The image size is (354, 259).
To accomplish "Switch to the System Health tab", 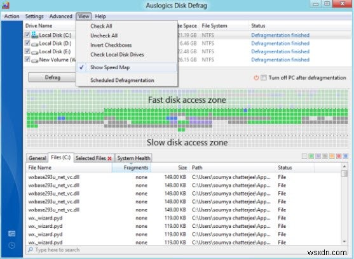I will tap(133, 158).
